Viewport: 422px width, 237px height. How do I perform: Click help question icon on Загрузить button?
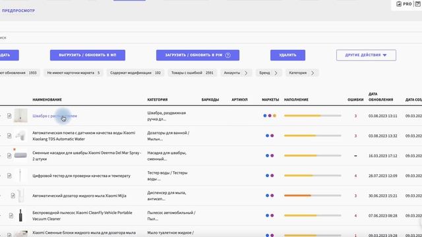pyautogui.click(x=228, y=55)
